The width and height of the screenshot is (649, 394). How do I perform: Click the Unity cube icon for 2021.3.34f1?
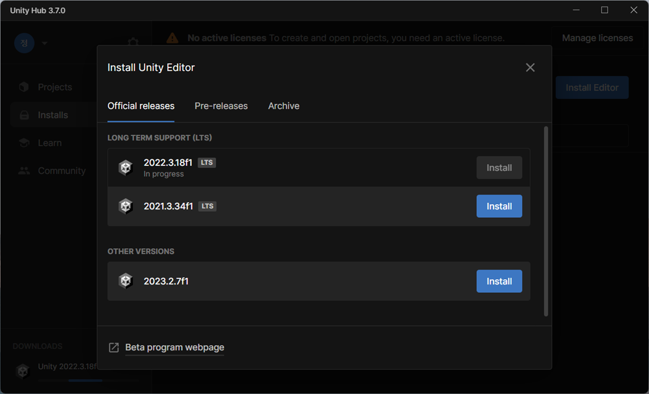pos(126,206)
